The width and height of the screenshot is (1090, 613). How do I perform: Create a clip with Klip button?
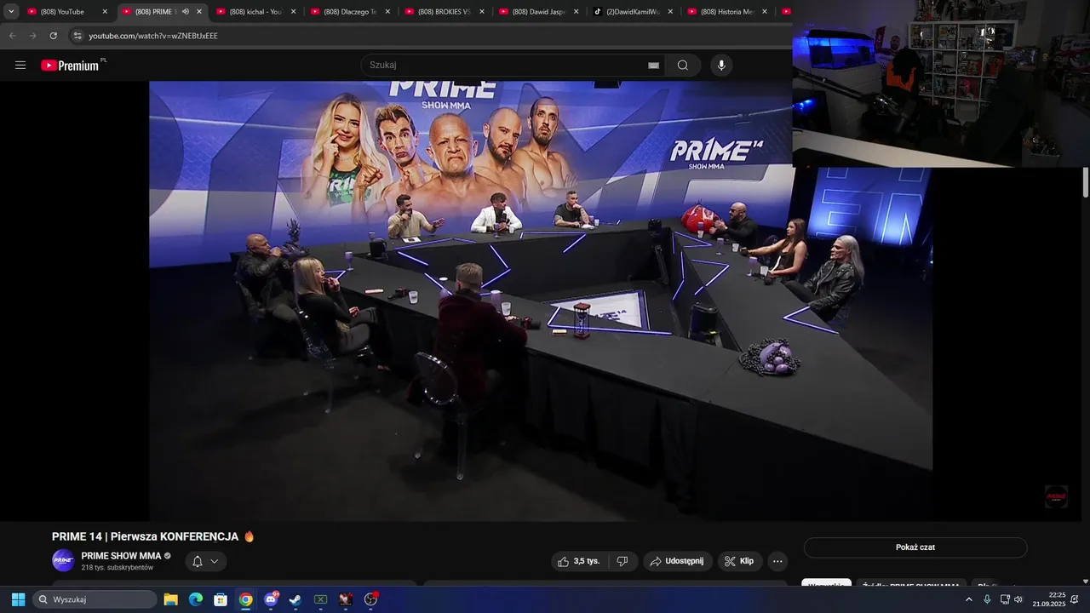point(739,561)
